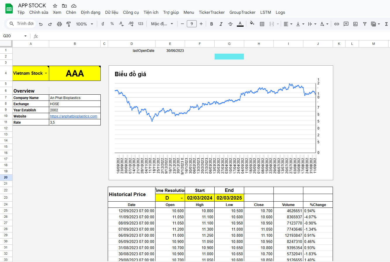Select the -4.07% change cell

point(318,217)
